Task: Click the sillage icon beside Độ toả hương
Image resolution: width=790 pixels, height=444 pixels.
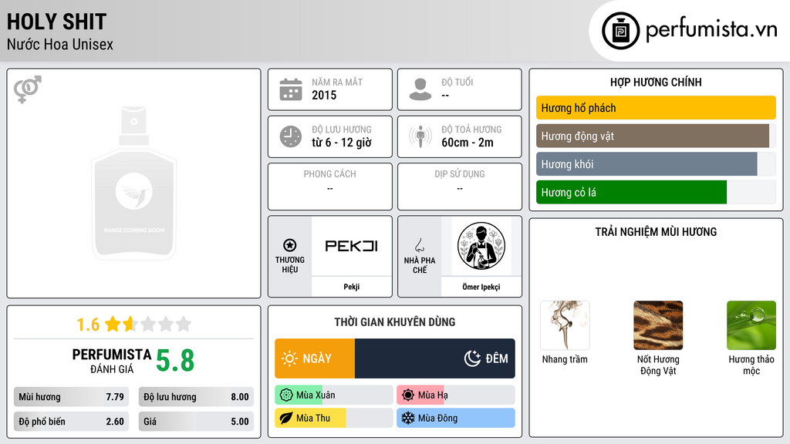Action: (420, 136)
